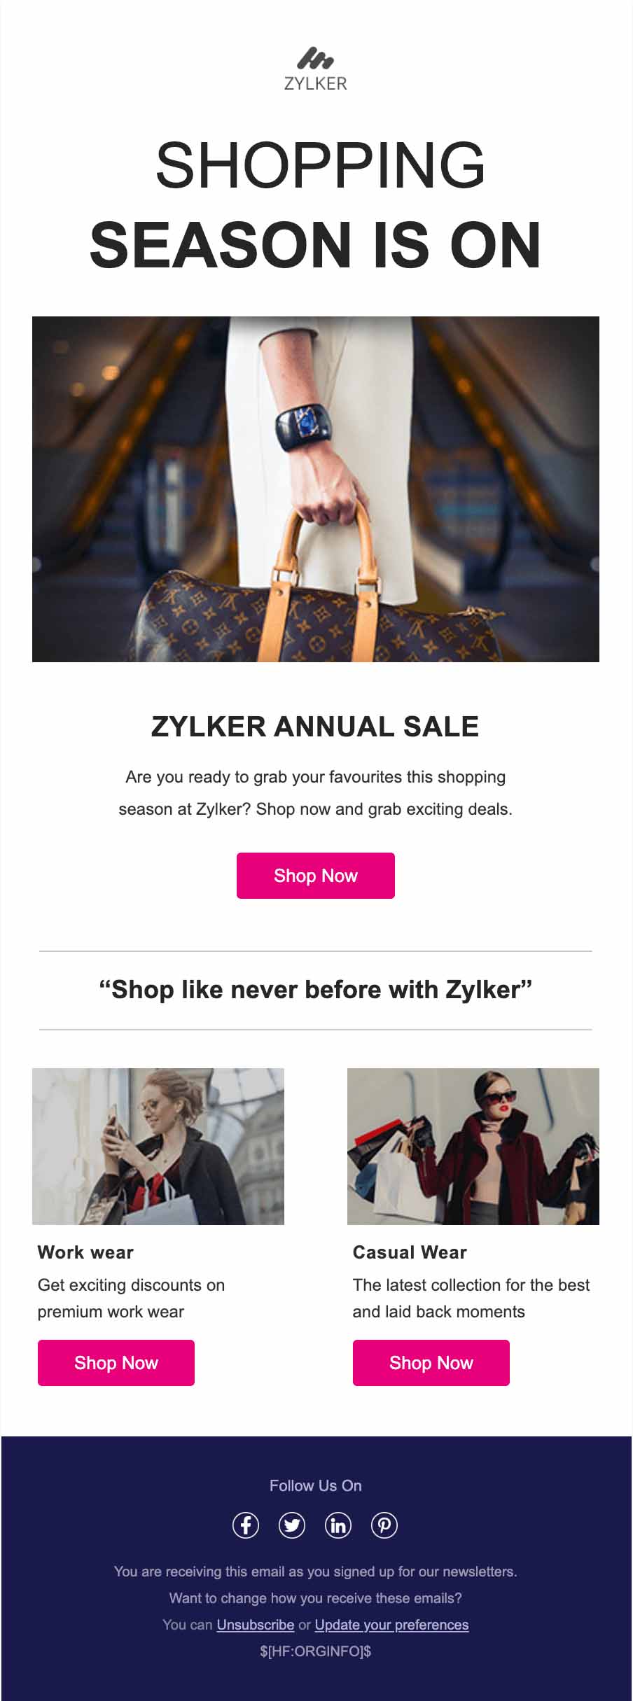Select the Shopping Season Is On headline

pos(316,204)
